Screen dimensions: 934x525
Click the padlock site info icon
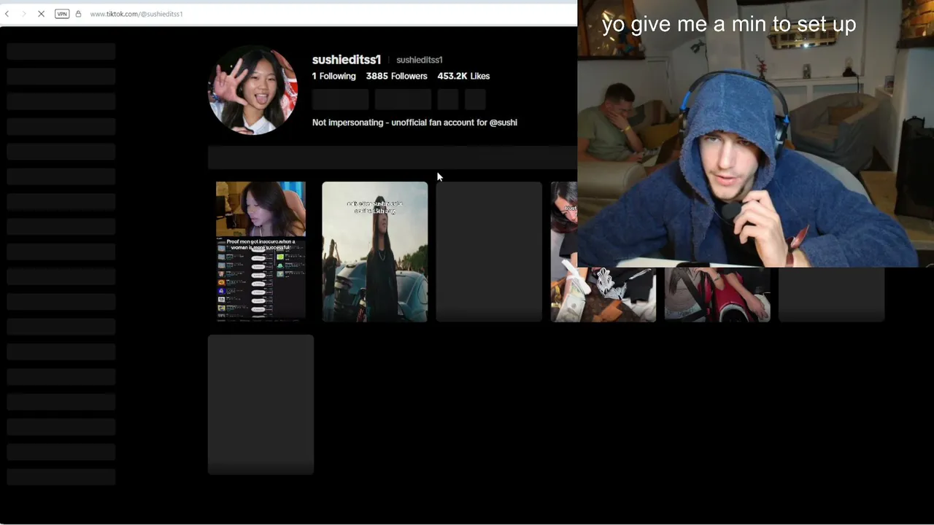78,14
